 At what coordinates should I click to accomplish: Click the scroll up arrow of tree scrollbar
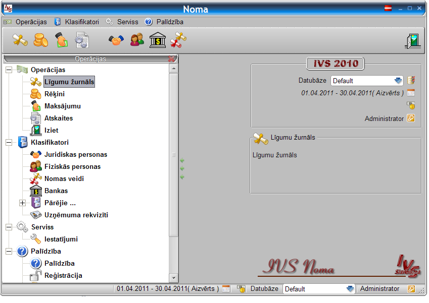(x=174, y=69)
